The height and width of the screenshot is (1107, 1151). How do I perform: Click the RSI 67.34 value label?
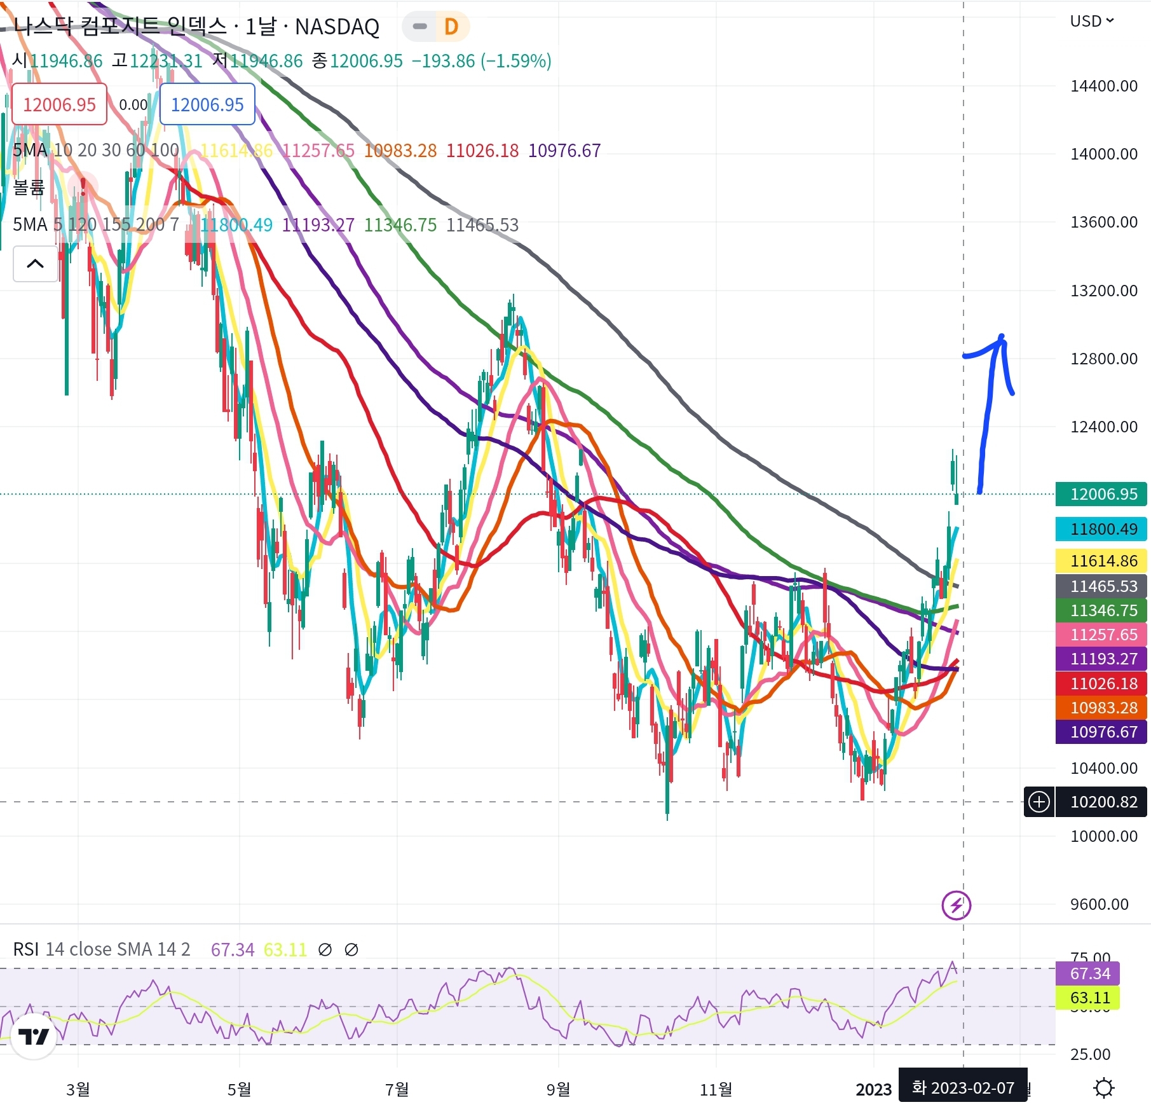pyautogui.click(x=1087, y=973)
